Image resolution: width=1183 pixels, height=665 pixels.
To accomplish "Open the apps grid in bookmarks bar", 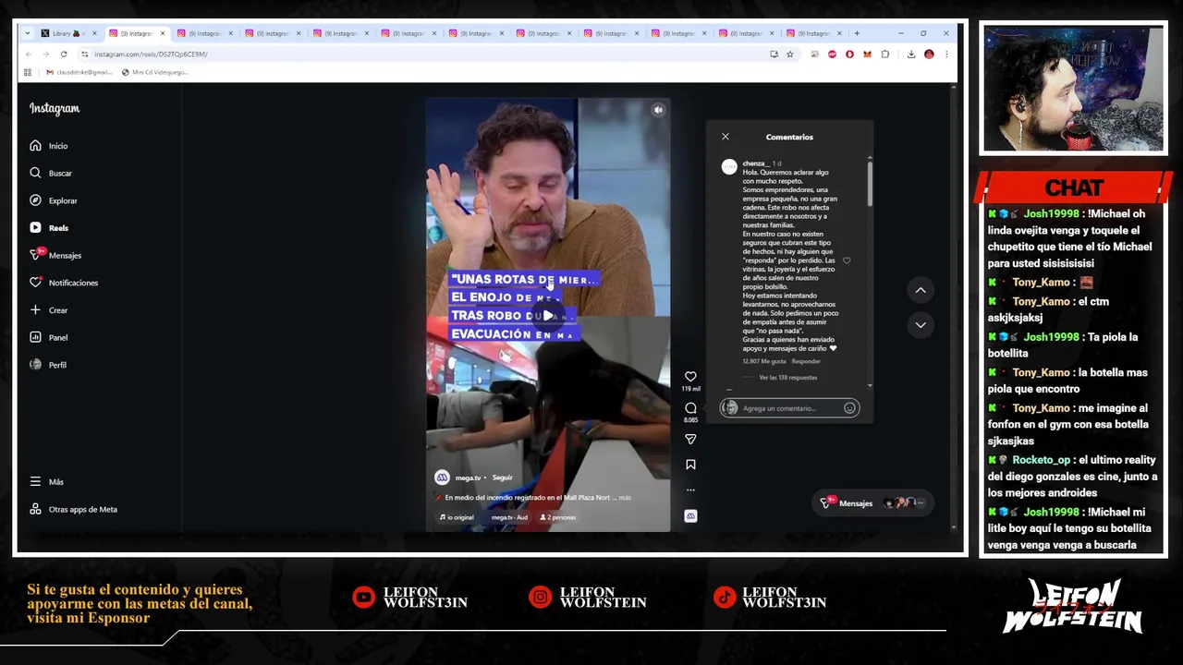I will tap(28, 72).
